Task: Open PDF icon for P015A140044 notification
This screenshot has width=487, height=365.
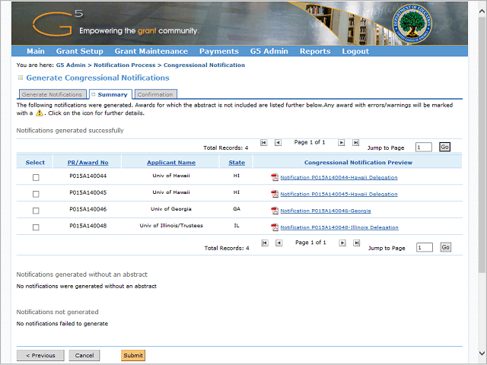Action: [275, 177]
